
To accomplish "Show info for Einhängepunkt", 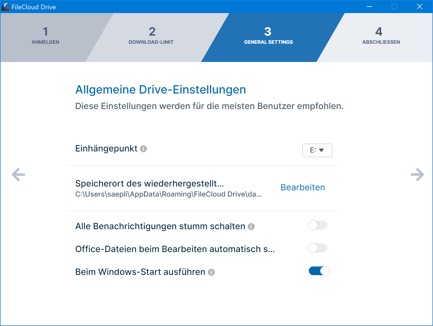I will pos(143,149).
